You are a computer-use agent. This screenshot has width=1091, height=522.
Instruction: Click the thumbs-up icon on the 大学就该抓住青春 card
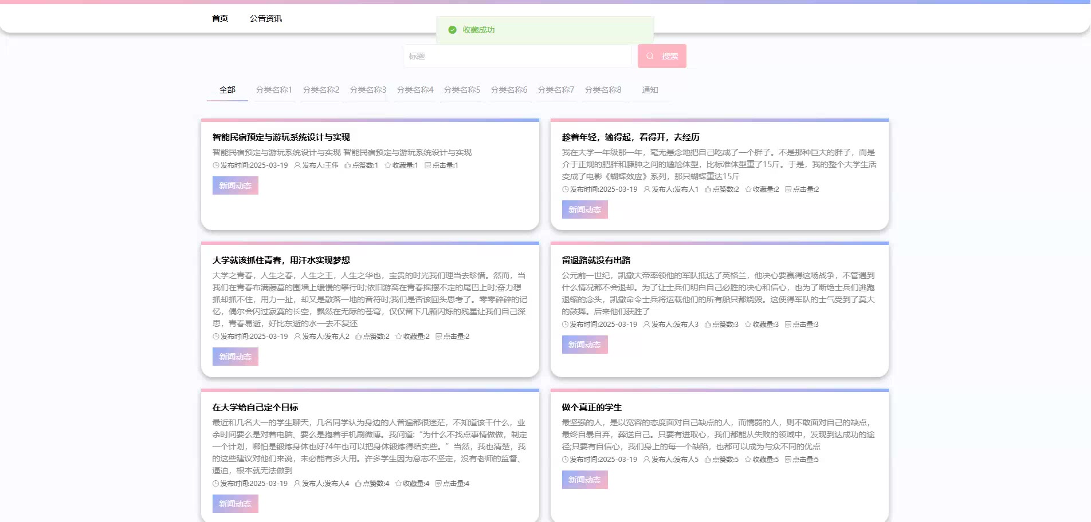[x=359, y=337]
